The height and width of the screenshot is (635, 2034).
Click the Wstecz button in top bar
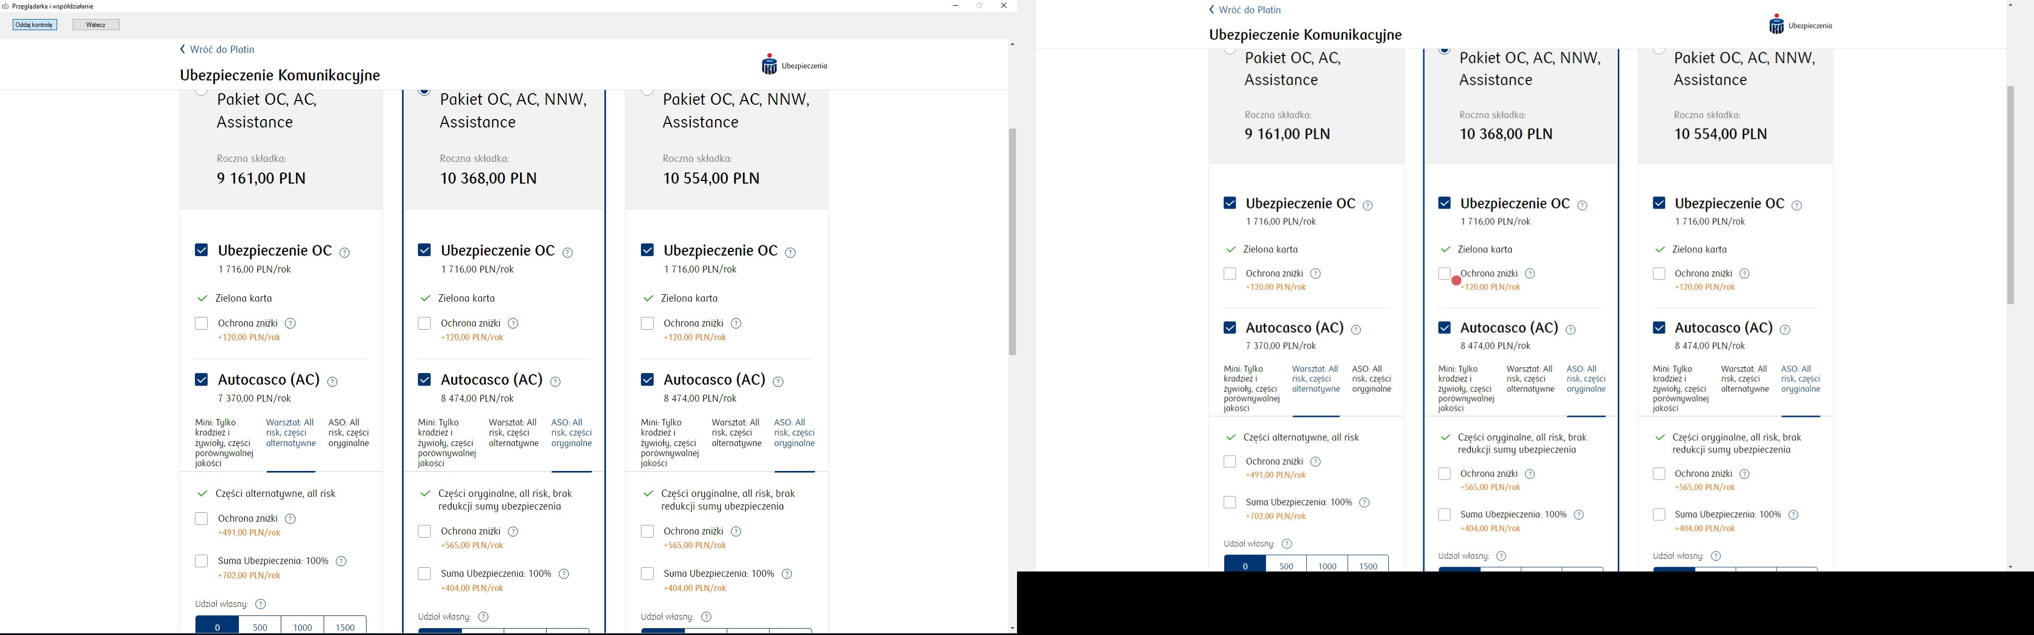[x=95, y=25]
